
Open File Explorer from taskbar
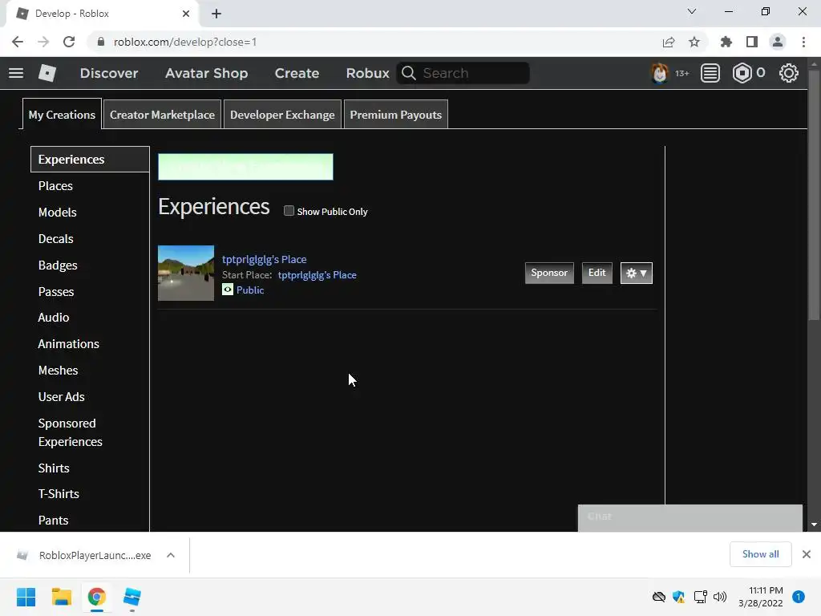tap(61, 597)
